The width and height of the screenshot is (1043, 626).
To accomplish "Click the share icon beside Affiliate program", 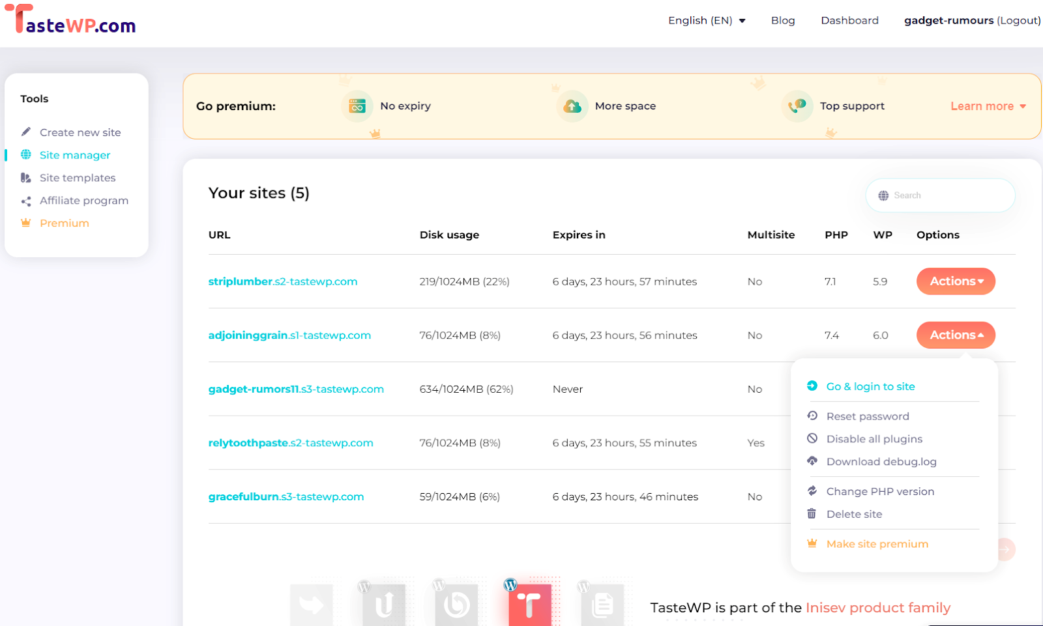I will click(26, 201).
